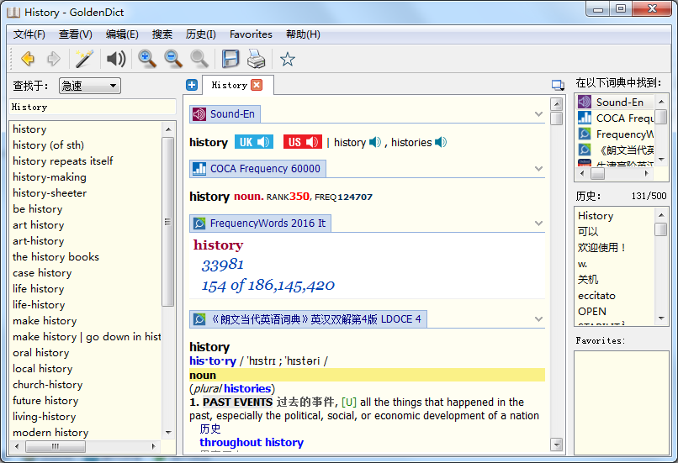The image size is (678, 463).
Task: Select the 朗文当代 entry in the dictionaries list
Action: click(x=616, y=150)
